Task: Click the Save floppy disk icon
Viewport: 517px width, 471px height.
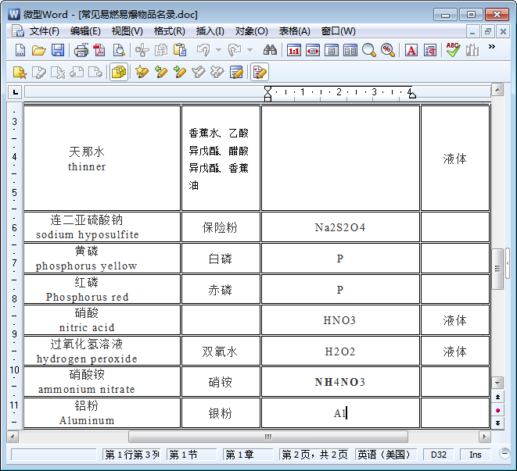Action: pyautogui.click(x=58, y=50)
